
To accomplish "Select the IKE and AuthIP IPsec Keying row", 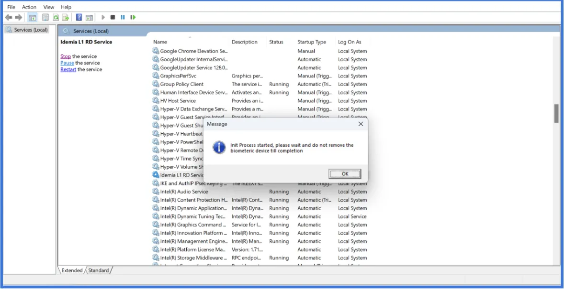I will [x=261, y=183].
